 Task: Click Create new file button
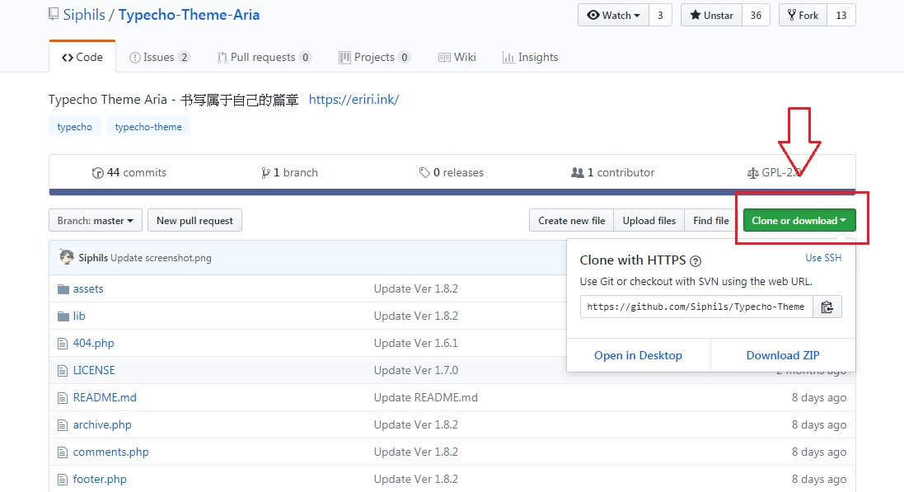click(x=571, y=220)
